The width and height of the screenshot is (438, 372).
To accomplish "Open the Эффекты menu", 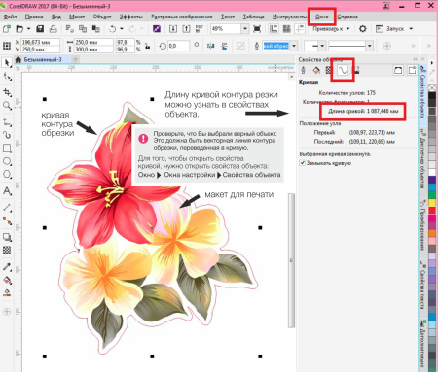I will coord(131,17).
